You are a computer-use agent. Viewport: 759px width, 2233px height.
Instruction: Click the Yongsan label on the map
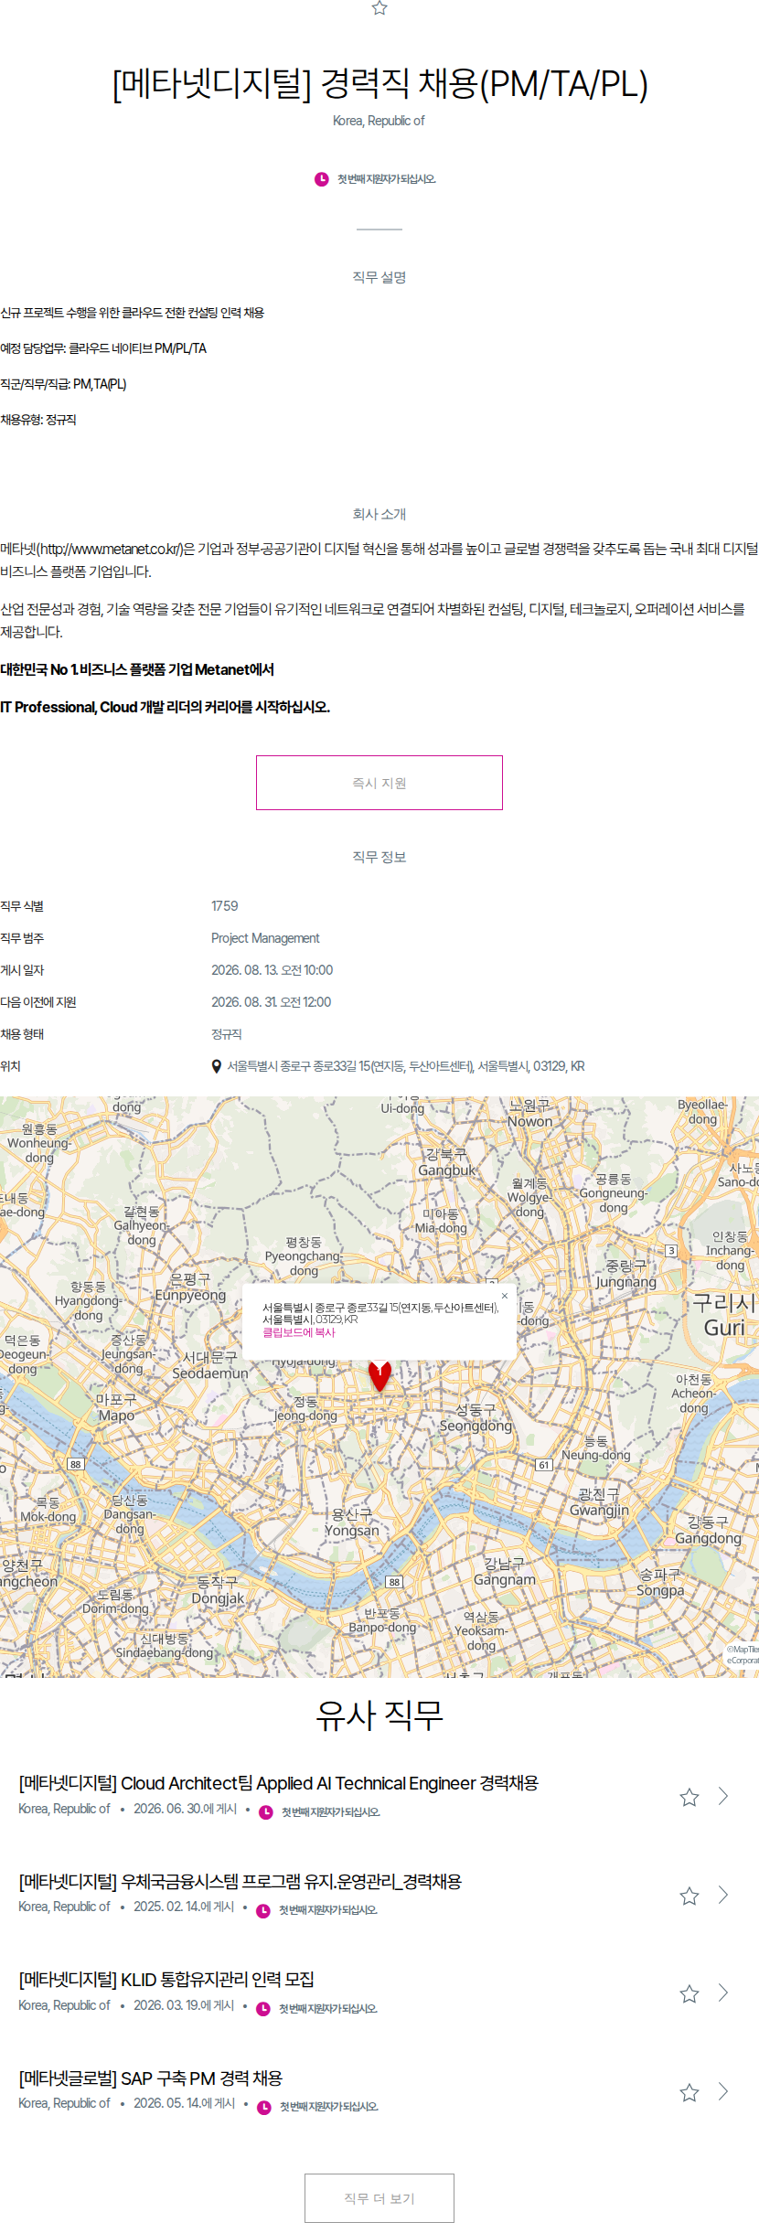(352, 1522)
